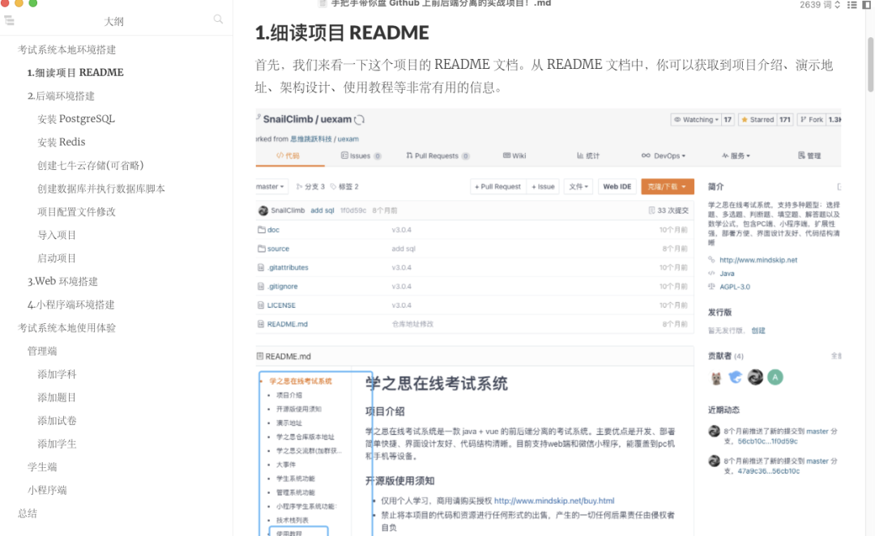
Task: Click the star icon on Starred button
Action: (x=745, y=119)
